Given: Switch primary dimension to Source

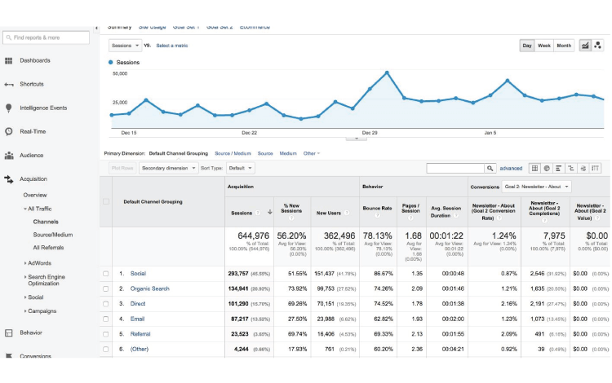Looking at the screenshot, I should pyautogui.click(x=265, y=153).
